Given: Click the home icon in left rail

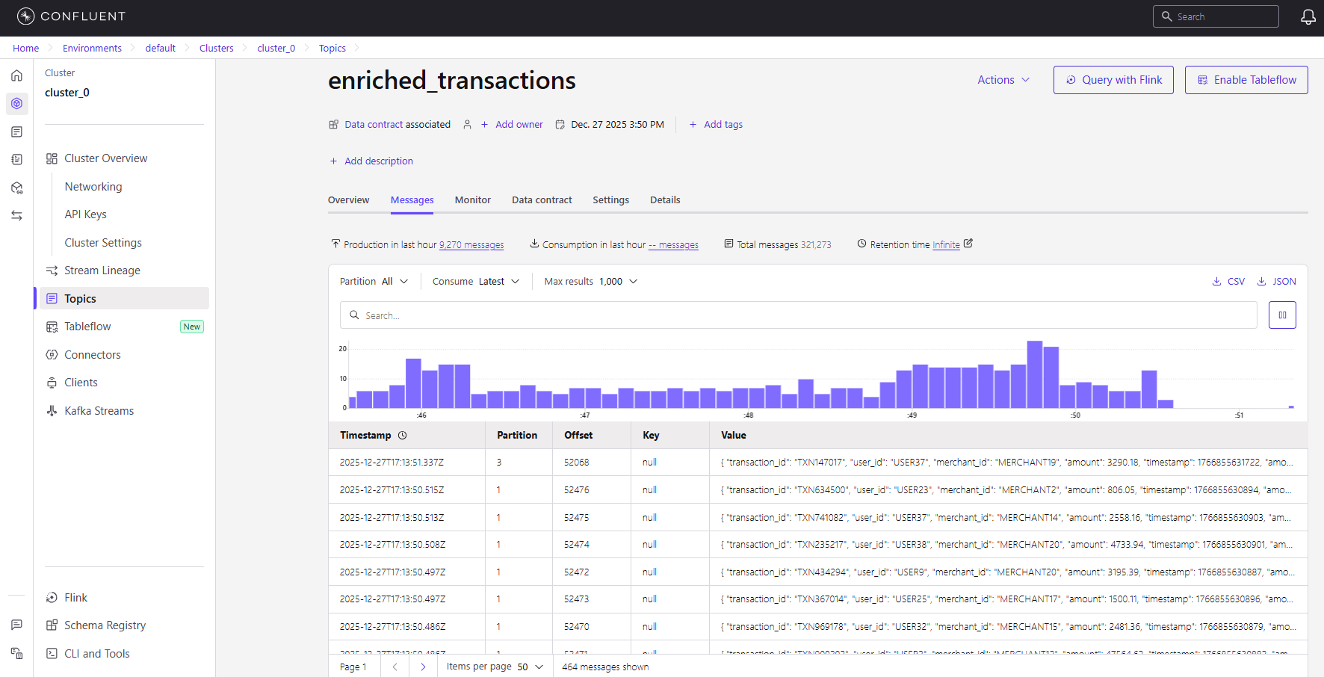Looking at the screenshot, I should point(16,75).
